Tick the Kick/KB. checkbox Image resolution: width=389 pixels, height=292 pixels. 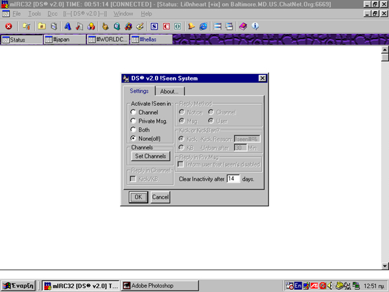click(133, 179)
